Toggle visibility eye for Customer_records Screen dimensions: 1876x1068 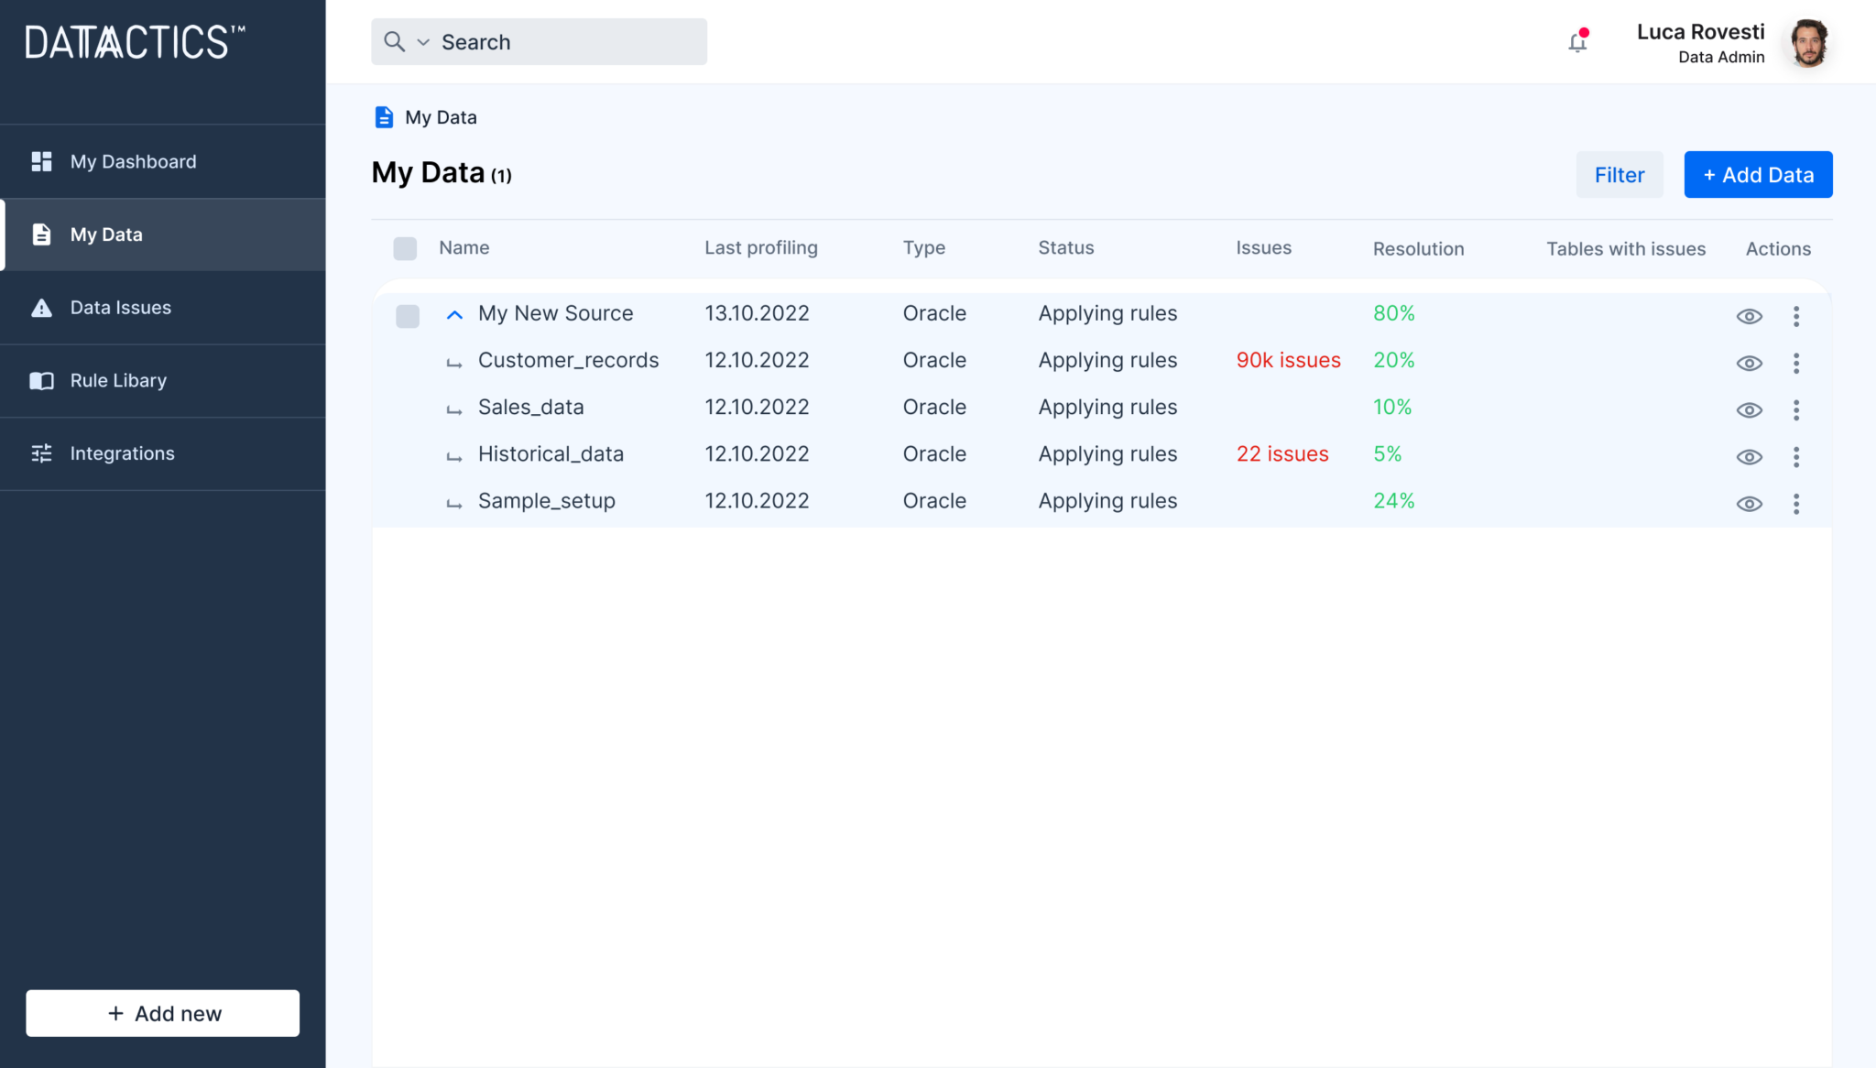pyautogui.click(x=1748, y=363)
